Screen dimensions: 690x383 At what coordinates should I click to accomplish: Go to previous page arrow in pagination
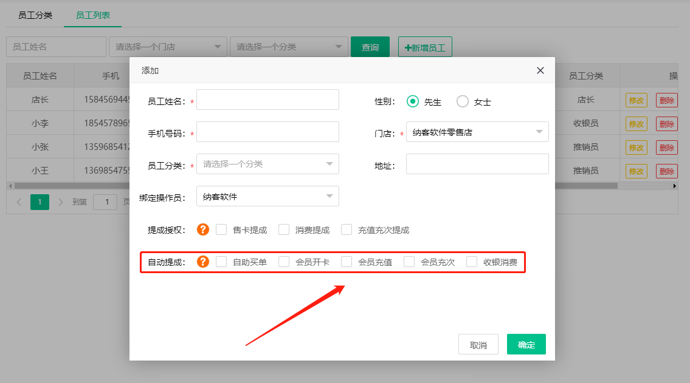pyautogui.click(x=19, y=202)
